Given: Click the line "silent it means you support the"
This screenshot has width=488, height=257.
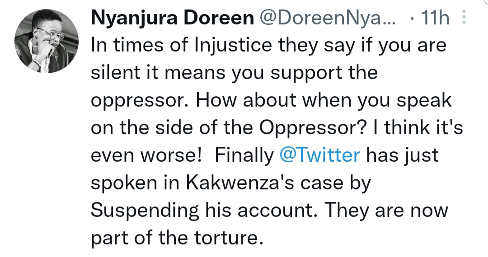Looking at the screenshot, I should (x=234, y=73).
